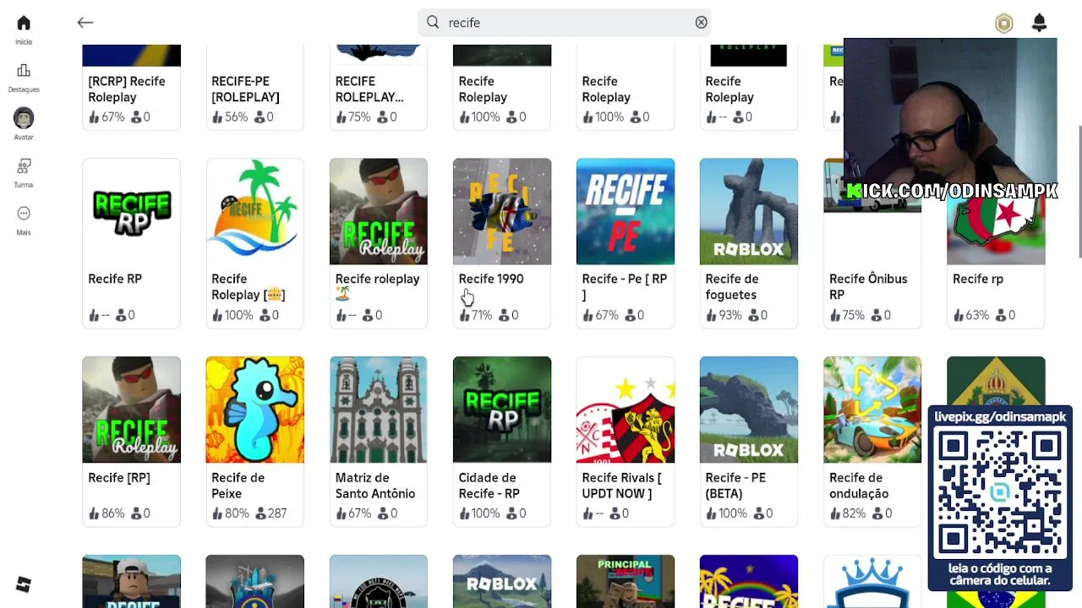Open Recife roleplay island emoji game thumbnail
The width and height of the screenshot is (1082, 608).
[x=378, y=211]
